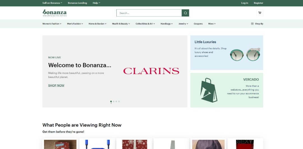Image resolution: width=303 pixels, height=149 pixels.
Task: Select the third carousel slide dot
Action: [116, 101]
